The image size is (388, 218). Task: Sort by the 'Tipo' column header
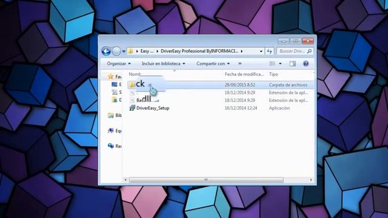click(x=273, y=74)
